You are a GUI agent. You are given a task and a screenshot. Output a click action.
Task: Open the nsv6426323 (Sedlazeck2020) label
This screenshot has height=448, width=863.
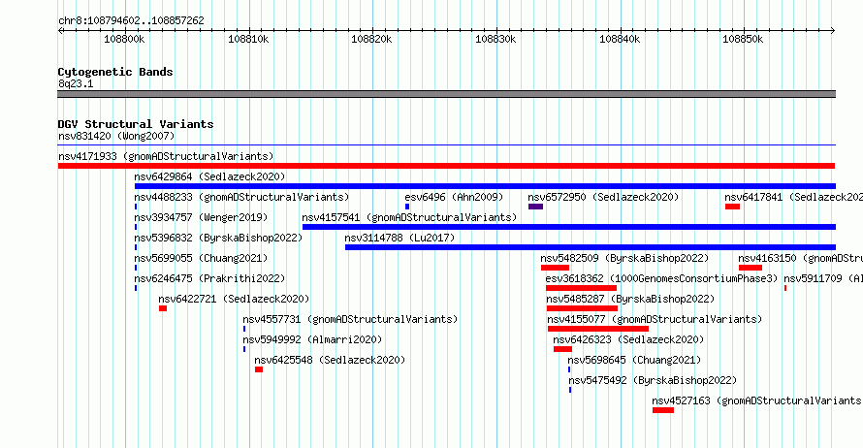(628, 339)
